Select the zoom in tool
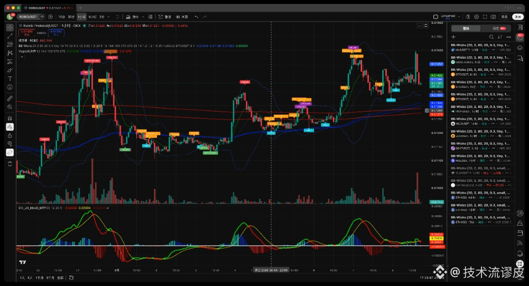Image resolution: width=529 pixels, height=286 pixels. tap(10, 107)
